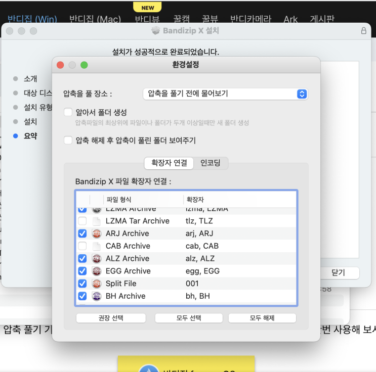Image resolution: width=376 pixels, height=372 pixels.
Task: Click the Split File 001 icon
Action: click(x=97, y=284)
